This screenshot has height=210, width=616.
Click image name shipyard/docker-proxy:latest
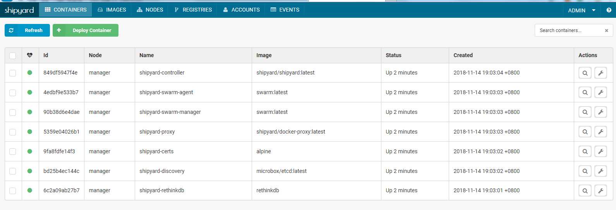291,132
